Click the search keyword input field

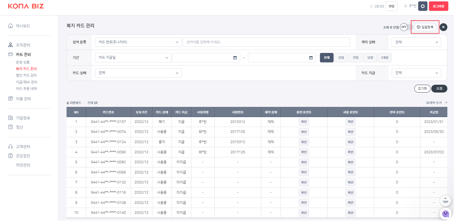point(266,42)
